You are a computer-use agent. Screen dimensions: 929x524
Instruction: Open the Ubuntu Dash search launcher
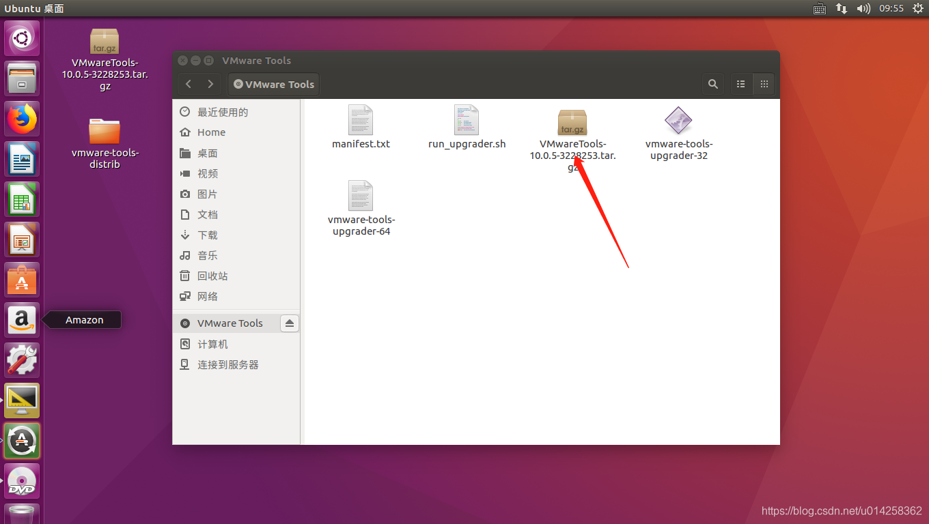tap(22, 38)
